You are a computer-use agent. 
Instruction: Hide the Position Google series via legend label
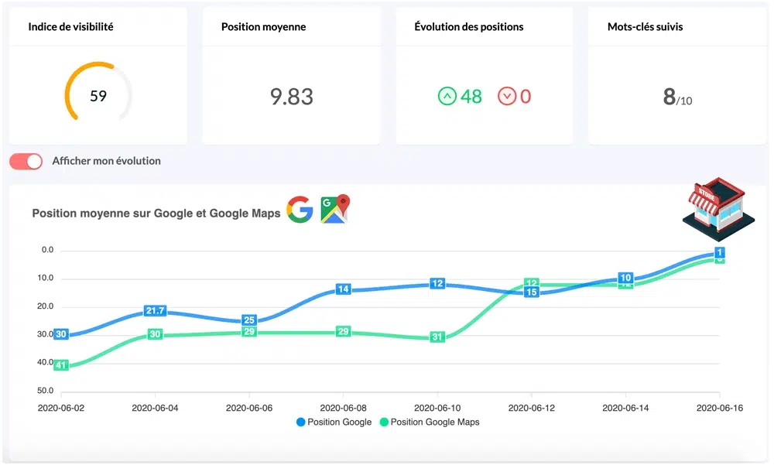coord(340,422)
